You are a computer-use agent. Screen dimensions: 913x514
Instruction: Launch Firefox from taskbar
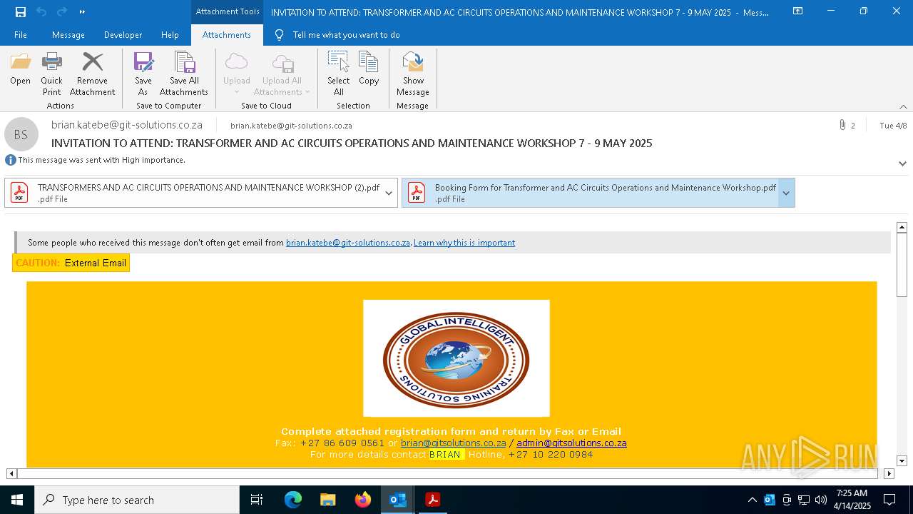click(x=363, y=500)
